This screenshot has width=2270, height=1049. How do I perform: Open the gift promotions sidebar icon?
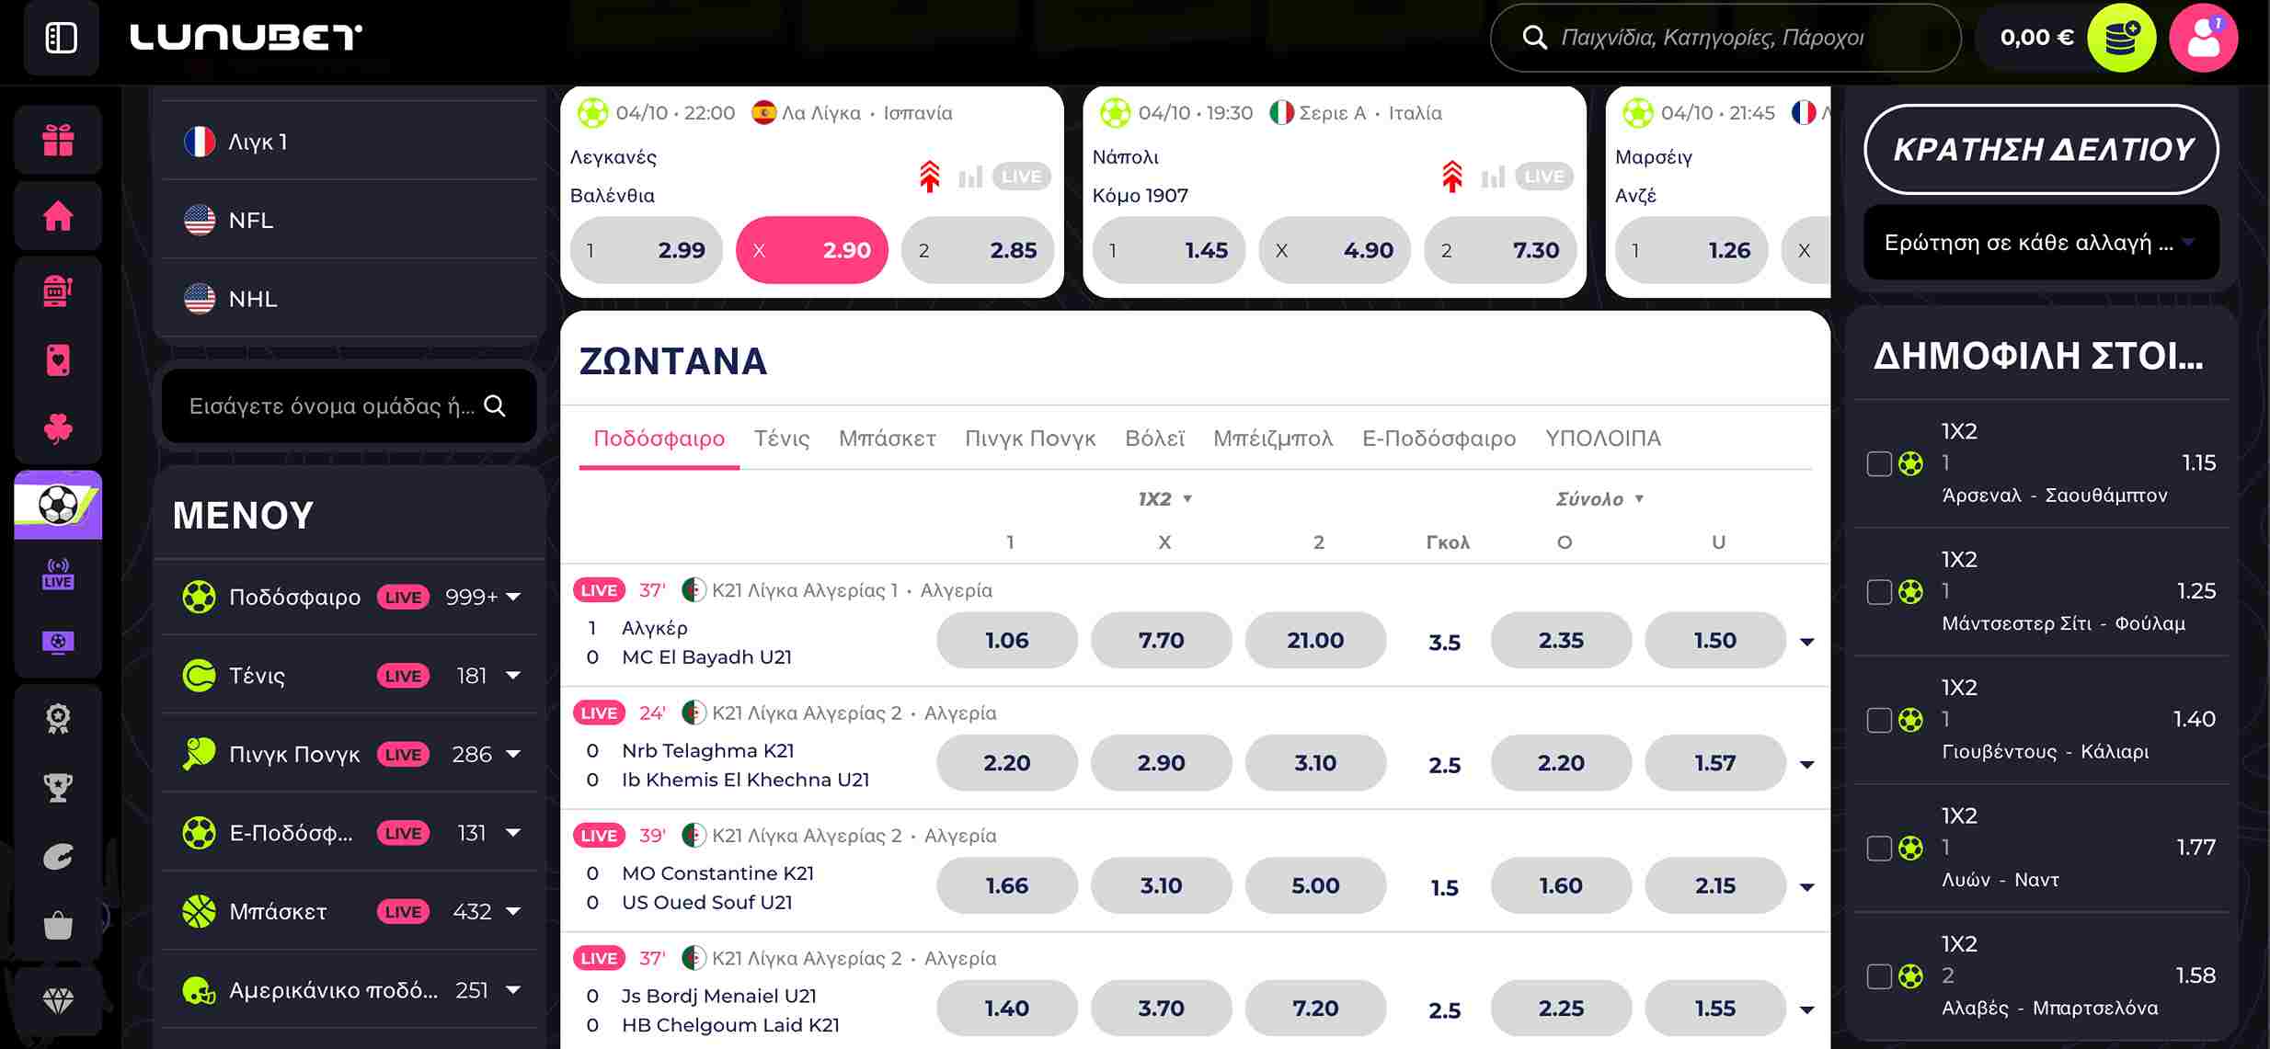pos(58,140)
